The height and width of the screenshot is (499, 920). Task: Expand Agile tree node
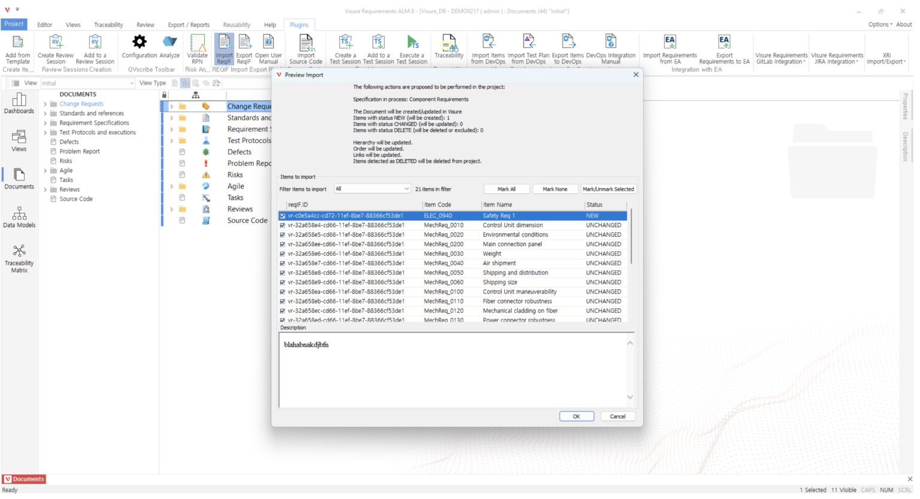(45, 171)
